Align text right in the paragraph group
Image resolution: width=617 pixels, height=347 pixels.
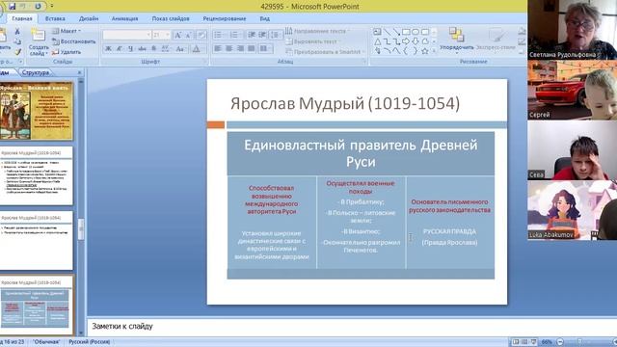240,49
